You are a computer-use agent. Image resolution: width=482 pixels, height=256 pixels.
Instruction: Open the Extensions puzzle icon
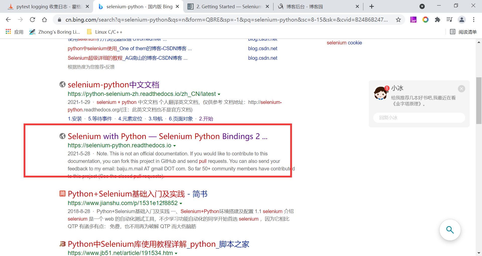[x=438, y=20]
